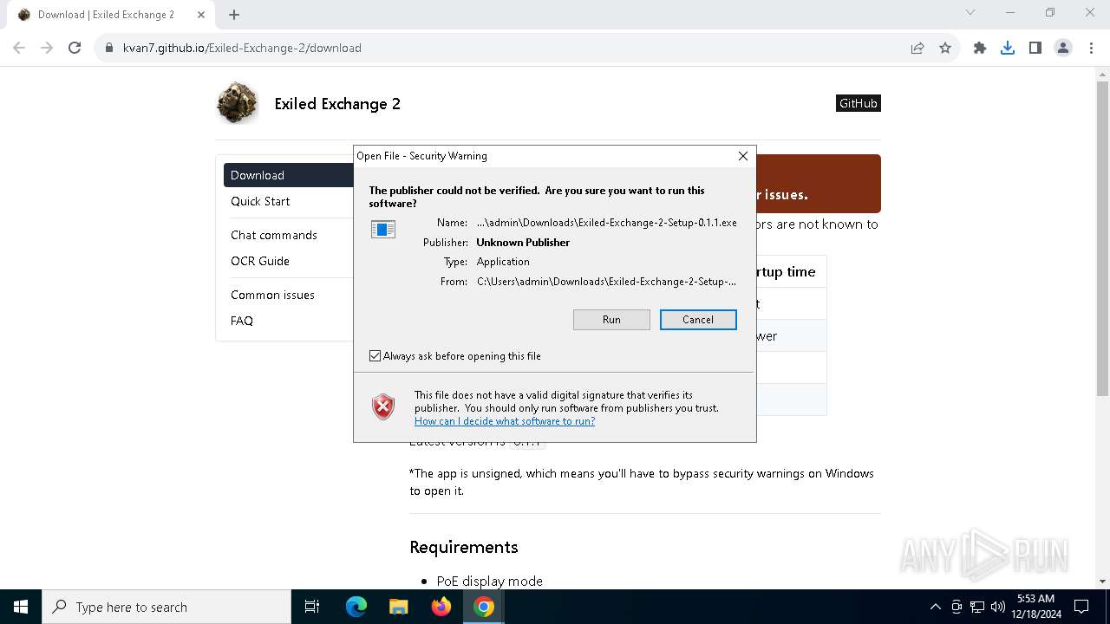Open GitHub link on page header
Image resolution: width=1110 pixels, height=624 pixels.
click(859, 103)
